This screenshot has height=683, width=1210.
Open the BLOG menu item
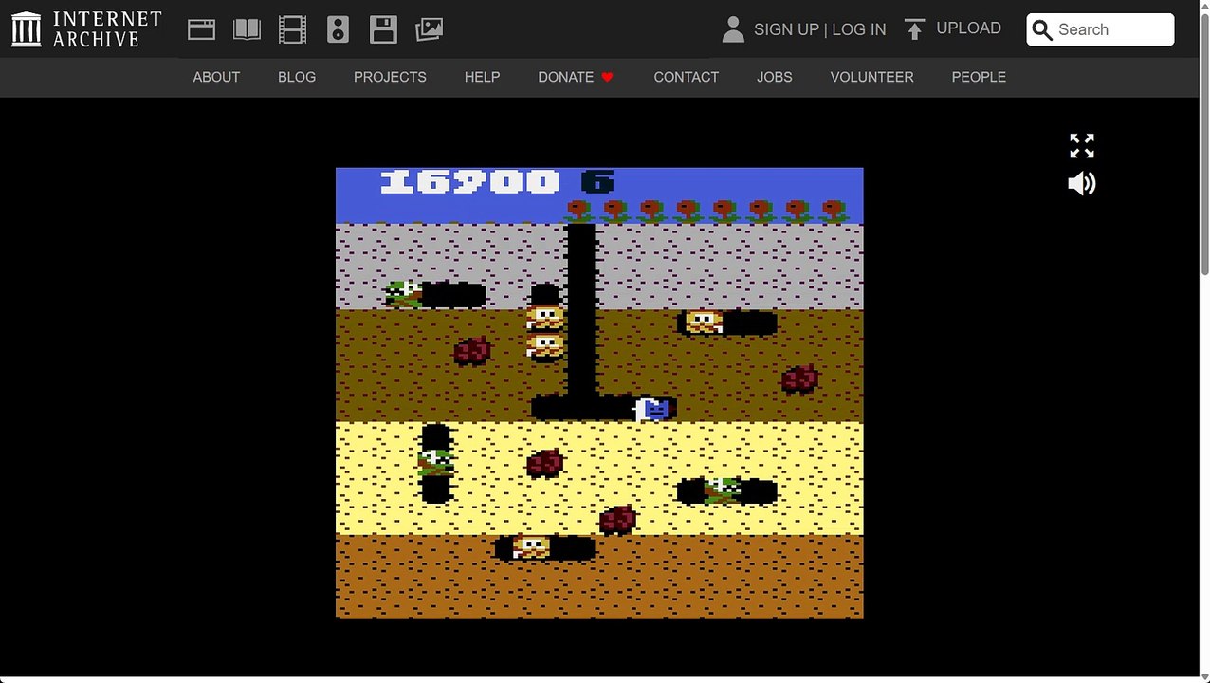click(297, 77)
